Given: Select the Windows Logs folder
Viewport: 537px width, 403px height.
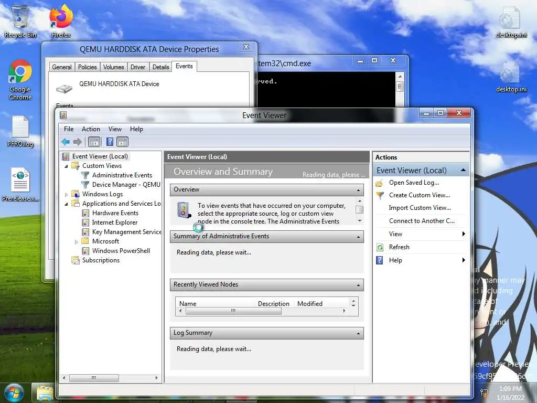Looking at the screenshot, I should point(102,194).
